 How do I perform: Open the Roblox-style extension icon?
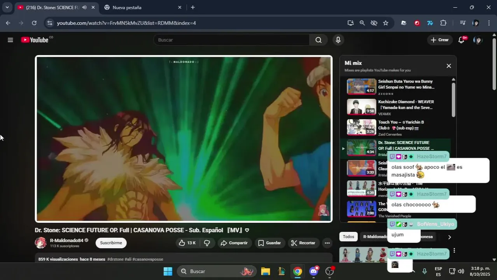point(404,23)
